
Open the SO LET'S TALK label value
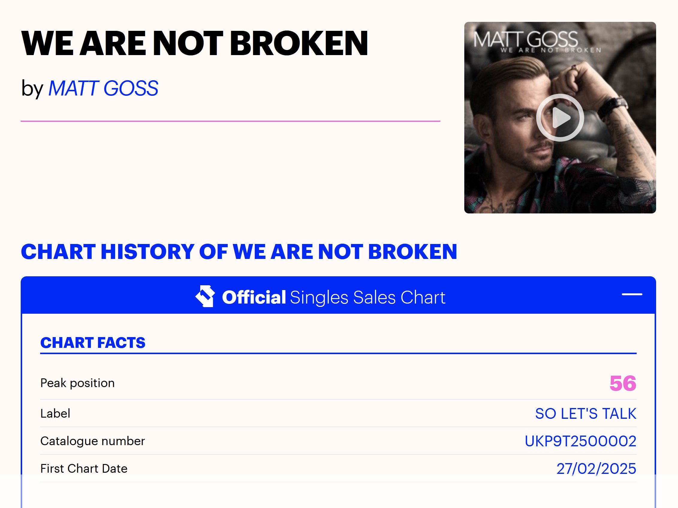tap(585, 413)
